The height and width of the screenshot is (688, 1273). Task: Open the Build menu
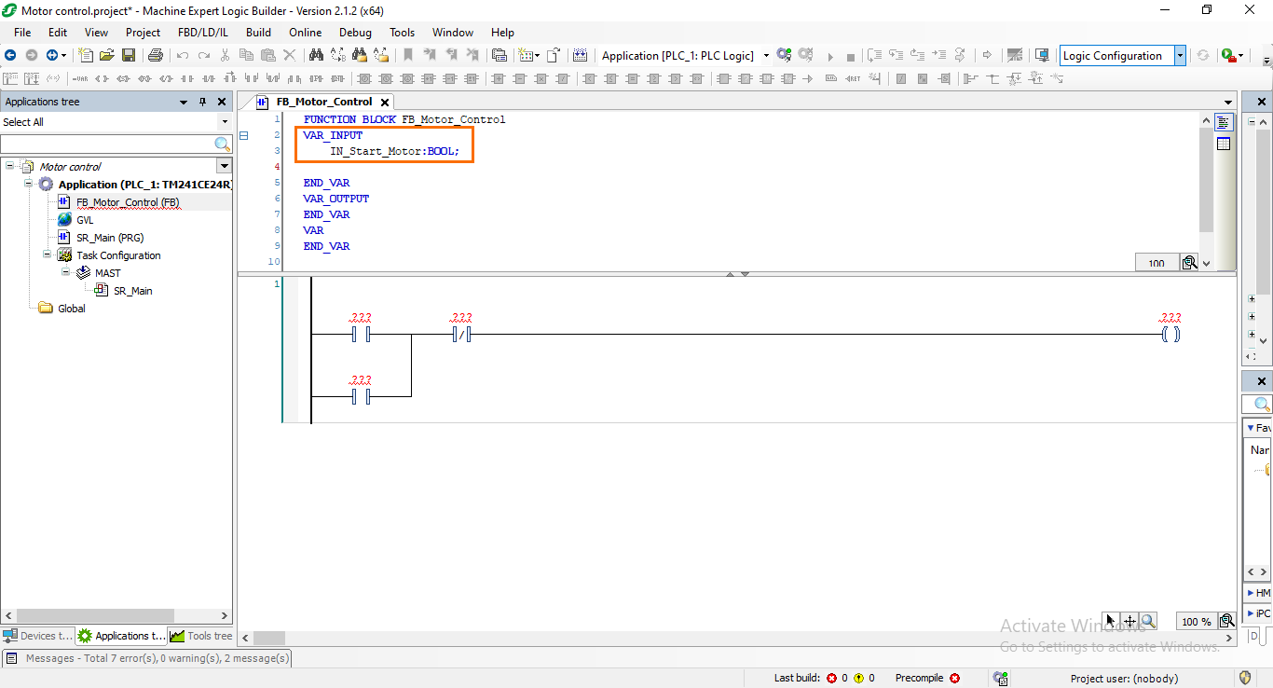point(258,32)
